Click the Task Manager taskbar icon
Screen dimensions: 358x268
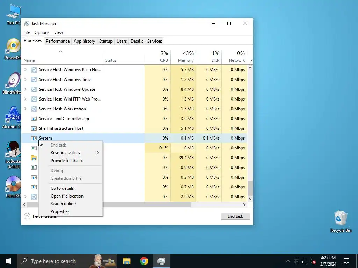click(161, 261)
